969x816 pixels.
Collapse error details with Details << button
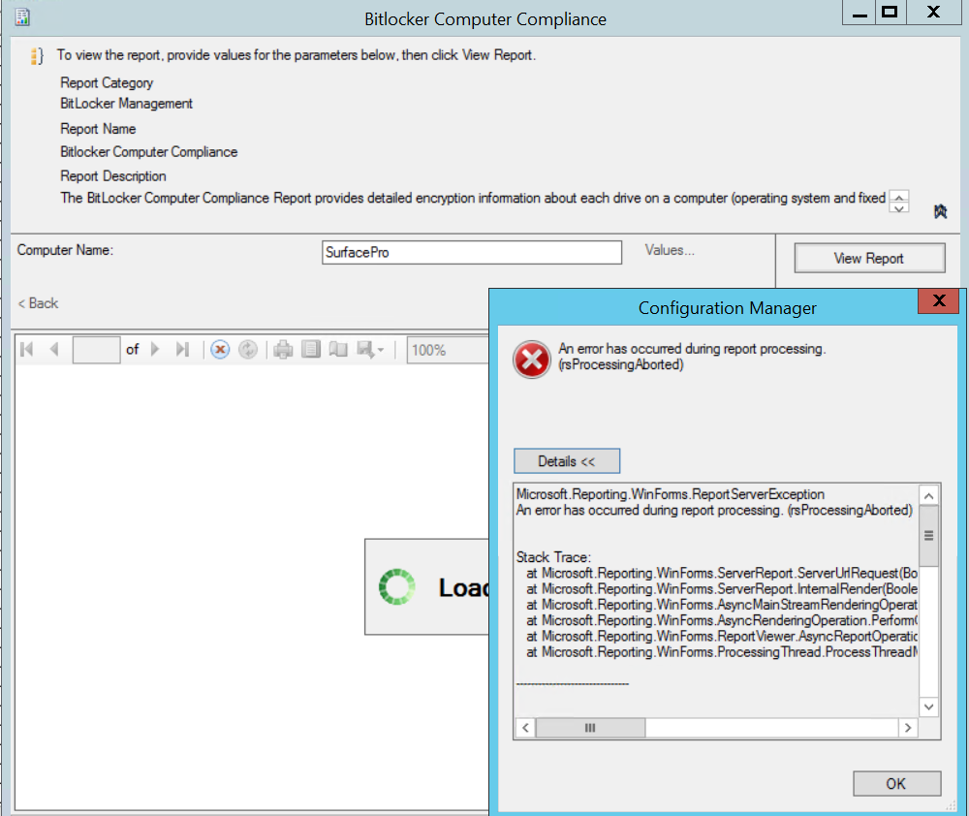point(567,461)
